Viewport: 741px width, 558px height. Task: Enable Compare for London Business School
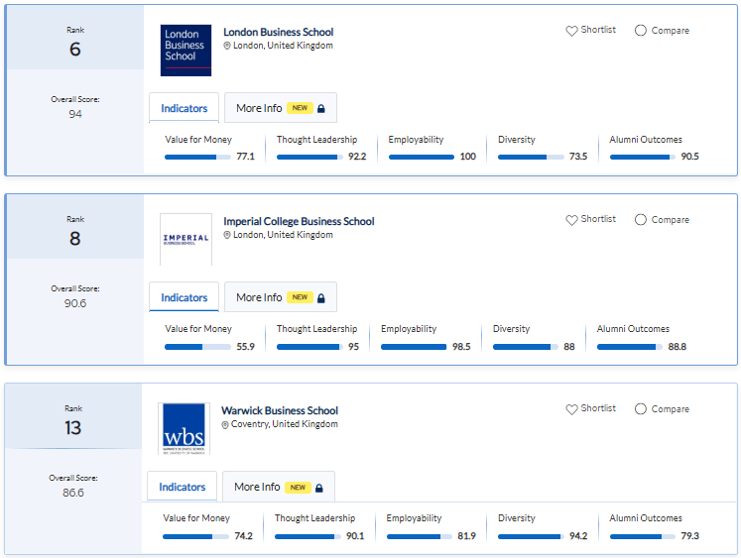pyautogui.click(x=640, y=31)
